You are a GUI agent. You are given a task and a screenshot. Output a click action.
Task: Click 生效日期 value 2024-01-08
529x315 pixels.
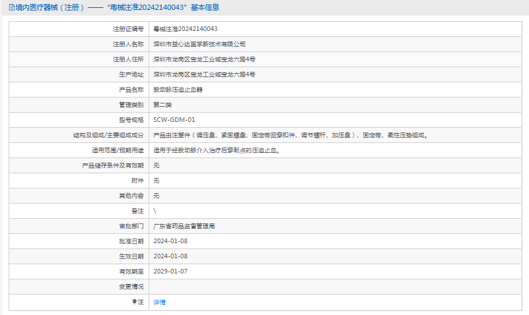coord(170,256)
